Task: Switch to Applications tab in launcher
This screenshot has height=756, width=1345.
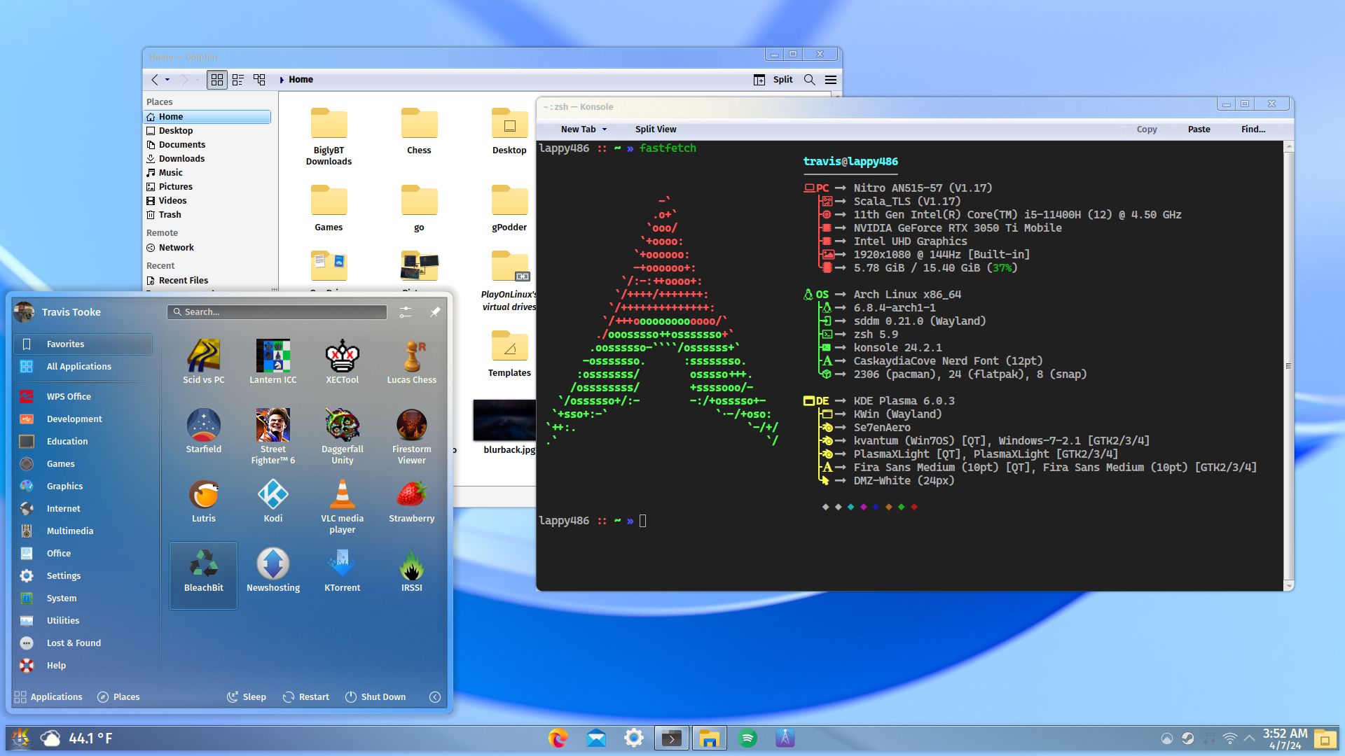Action: tap(48, 696)
